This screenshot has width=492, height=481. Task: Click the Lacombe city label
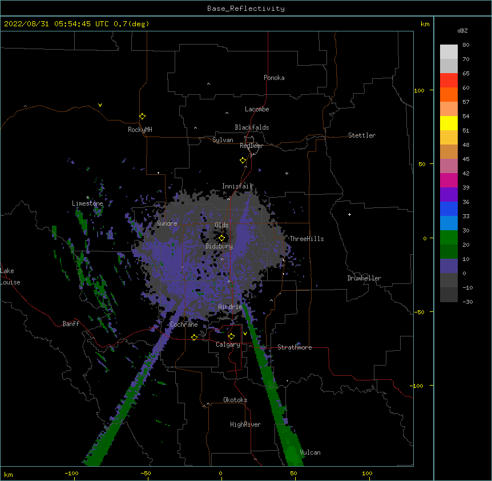coord(257,109)
